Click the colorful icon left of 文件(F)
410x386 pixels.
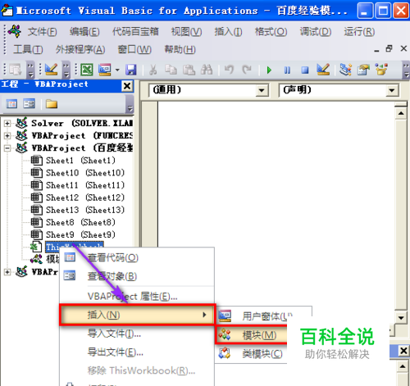click(x=15, y=31)
